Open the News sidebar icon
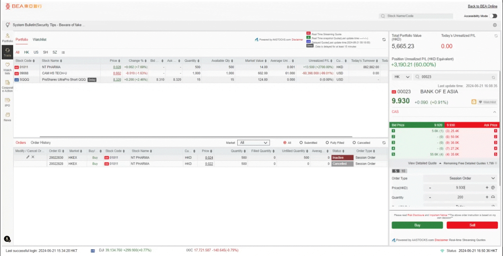This screenshot has height=256, width=503. pyautogui.click(x=7, y=117)
